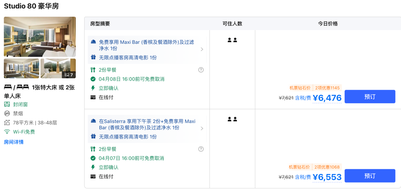Image resolution: width=401 pixels, height=190 pixels.
Task: Expand the Salisterra afternoon tea package chevron
Action: coord(202,128)
